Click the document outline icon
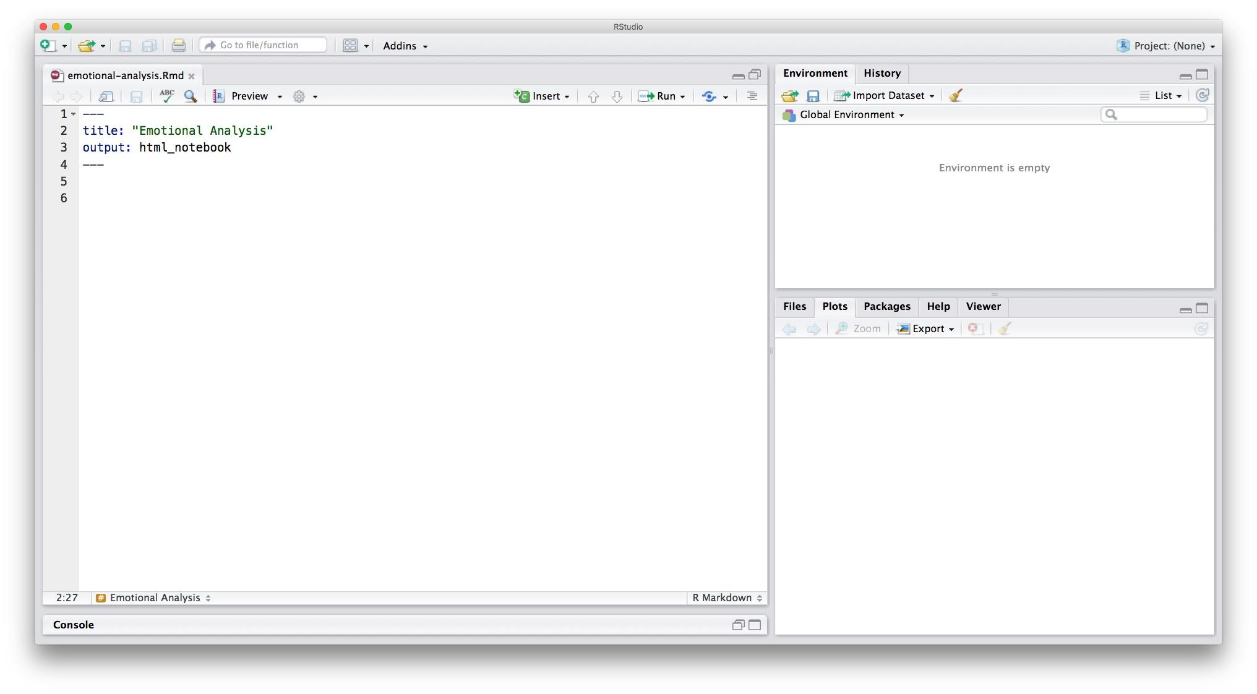Viewport: 1257px width, 694px height. point(752,96)
